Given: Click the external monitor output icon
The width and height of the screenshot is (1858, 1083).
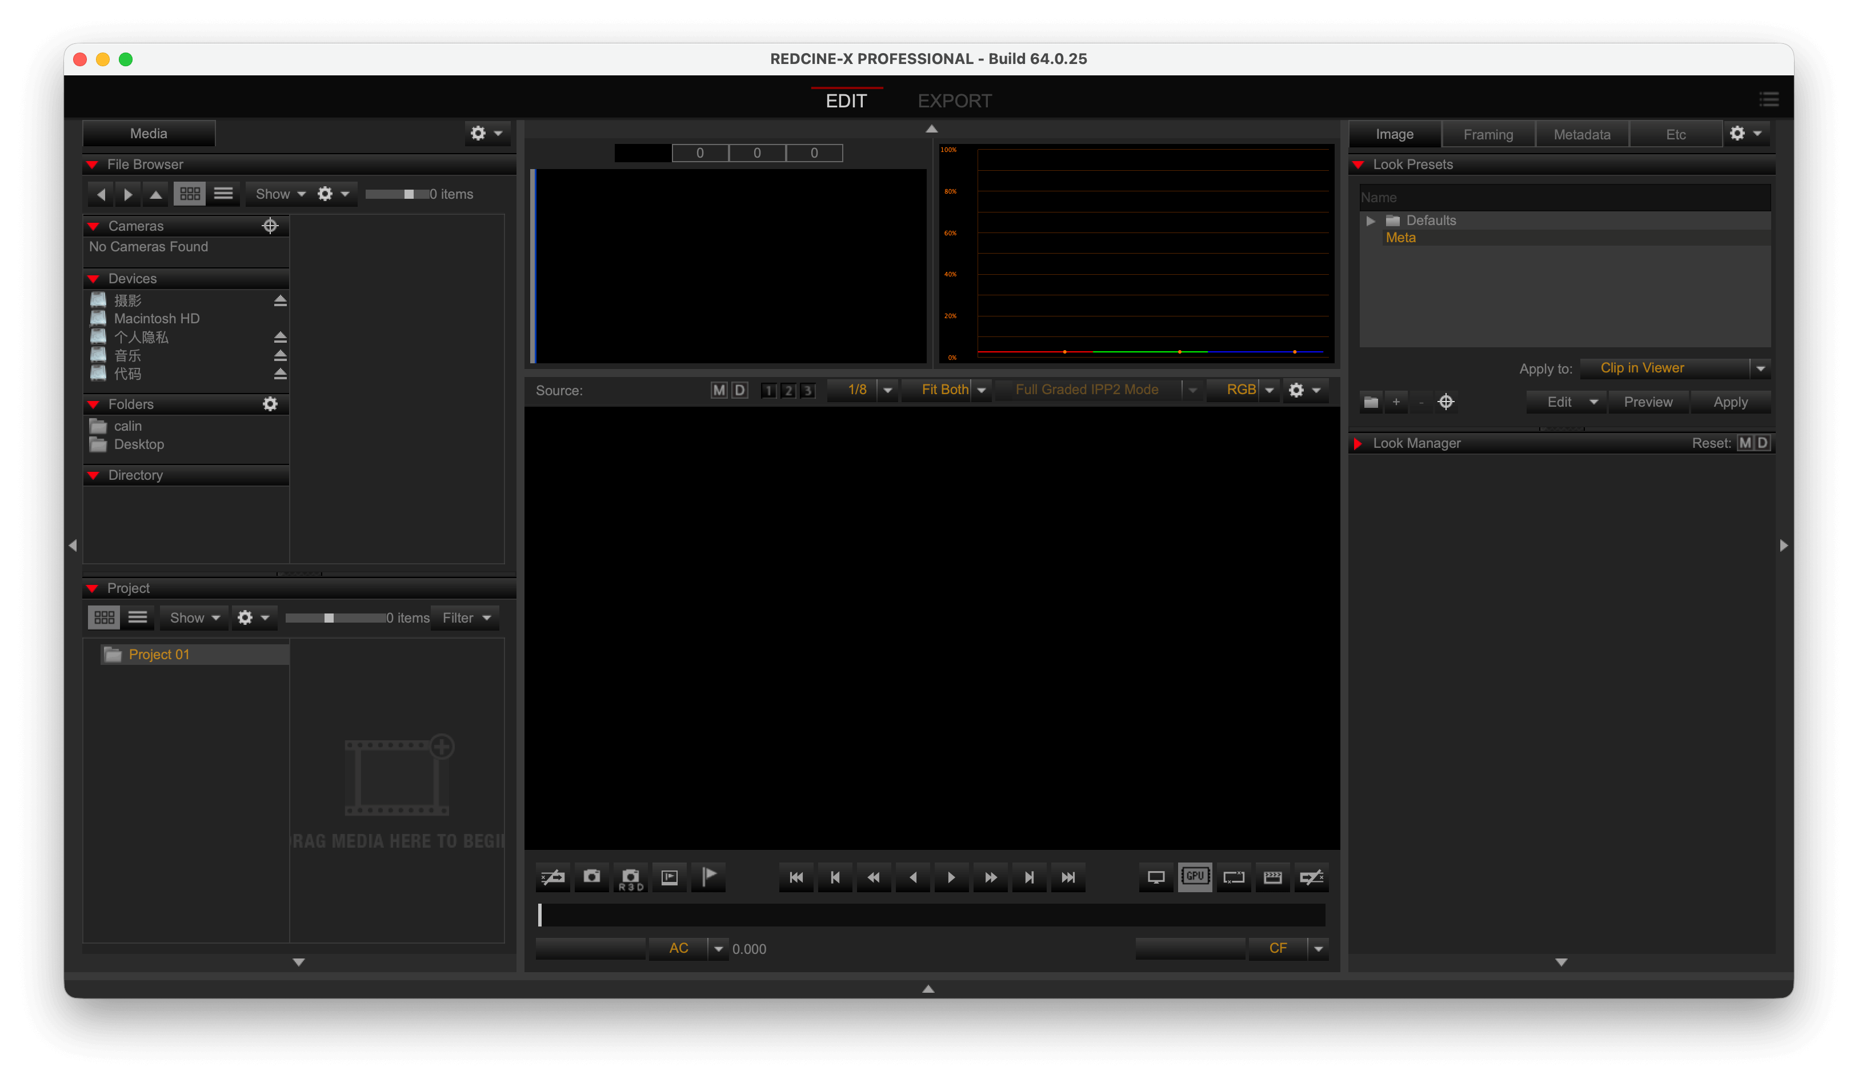Looking at the screenshot, I should pos(1156,877).
